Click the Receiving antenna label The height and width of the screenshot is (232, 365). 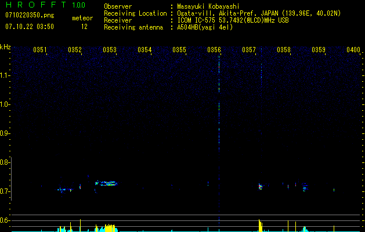click(x=133, y=27)
